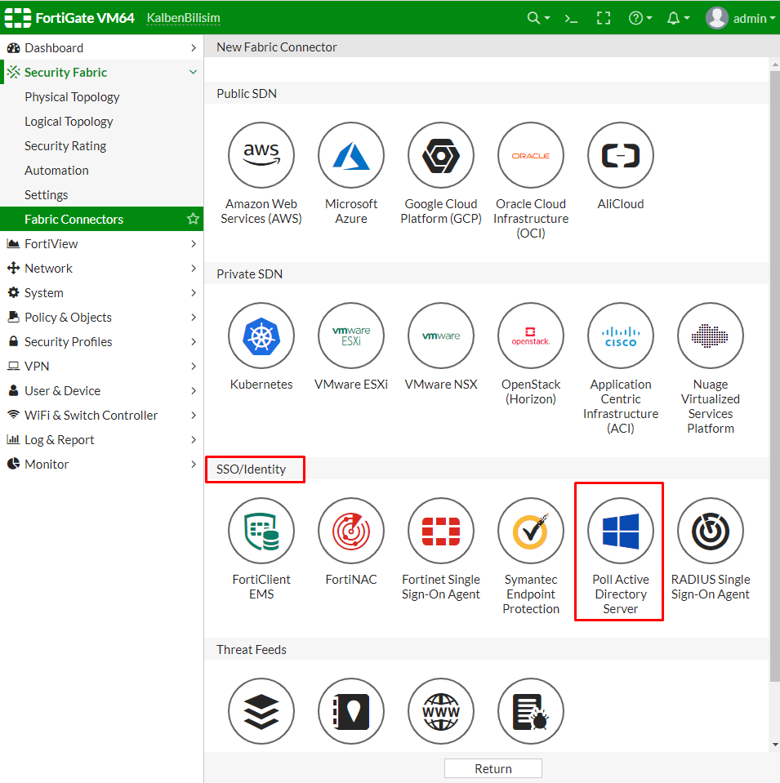Expand the System menu

click(x=101, y=292)
